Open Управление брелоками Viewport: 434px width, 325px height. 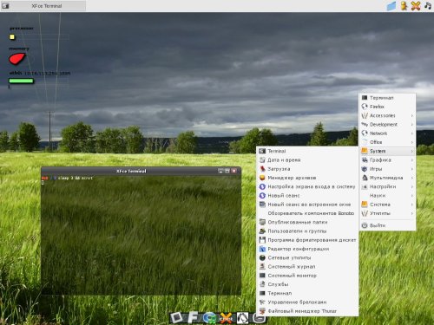(307, 302)
